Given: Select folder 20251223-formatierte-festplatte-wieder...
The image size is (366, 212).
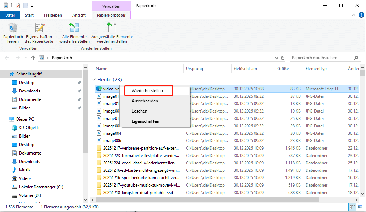Looking at the screenshot, I should click(x=141, y=156).
